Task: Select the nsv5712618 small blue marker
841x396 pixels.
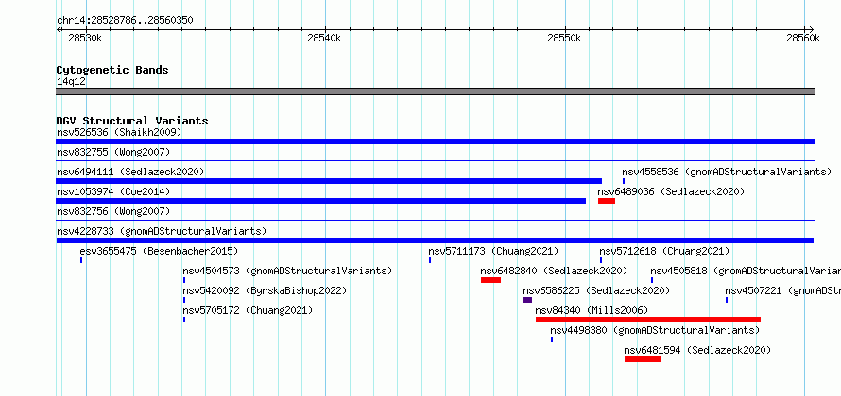Action: (601, 260)
